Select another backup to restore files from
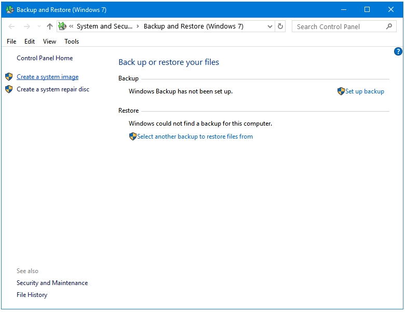The height and width of the screenshot is (312, 405). pos(195,137)
